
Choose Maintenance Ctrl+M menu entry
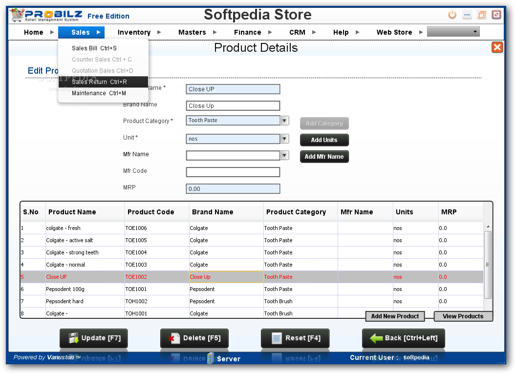[x=103, y=93]
